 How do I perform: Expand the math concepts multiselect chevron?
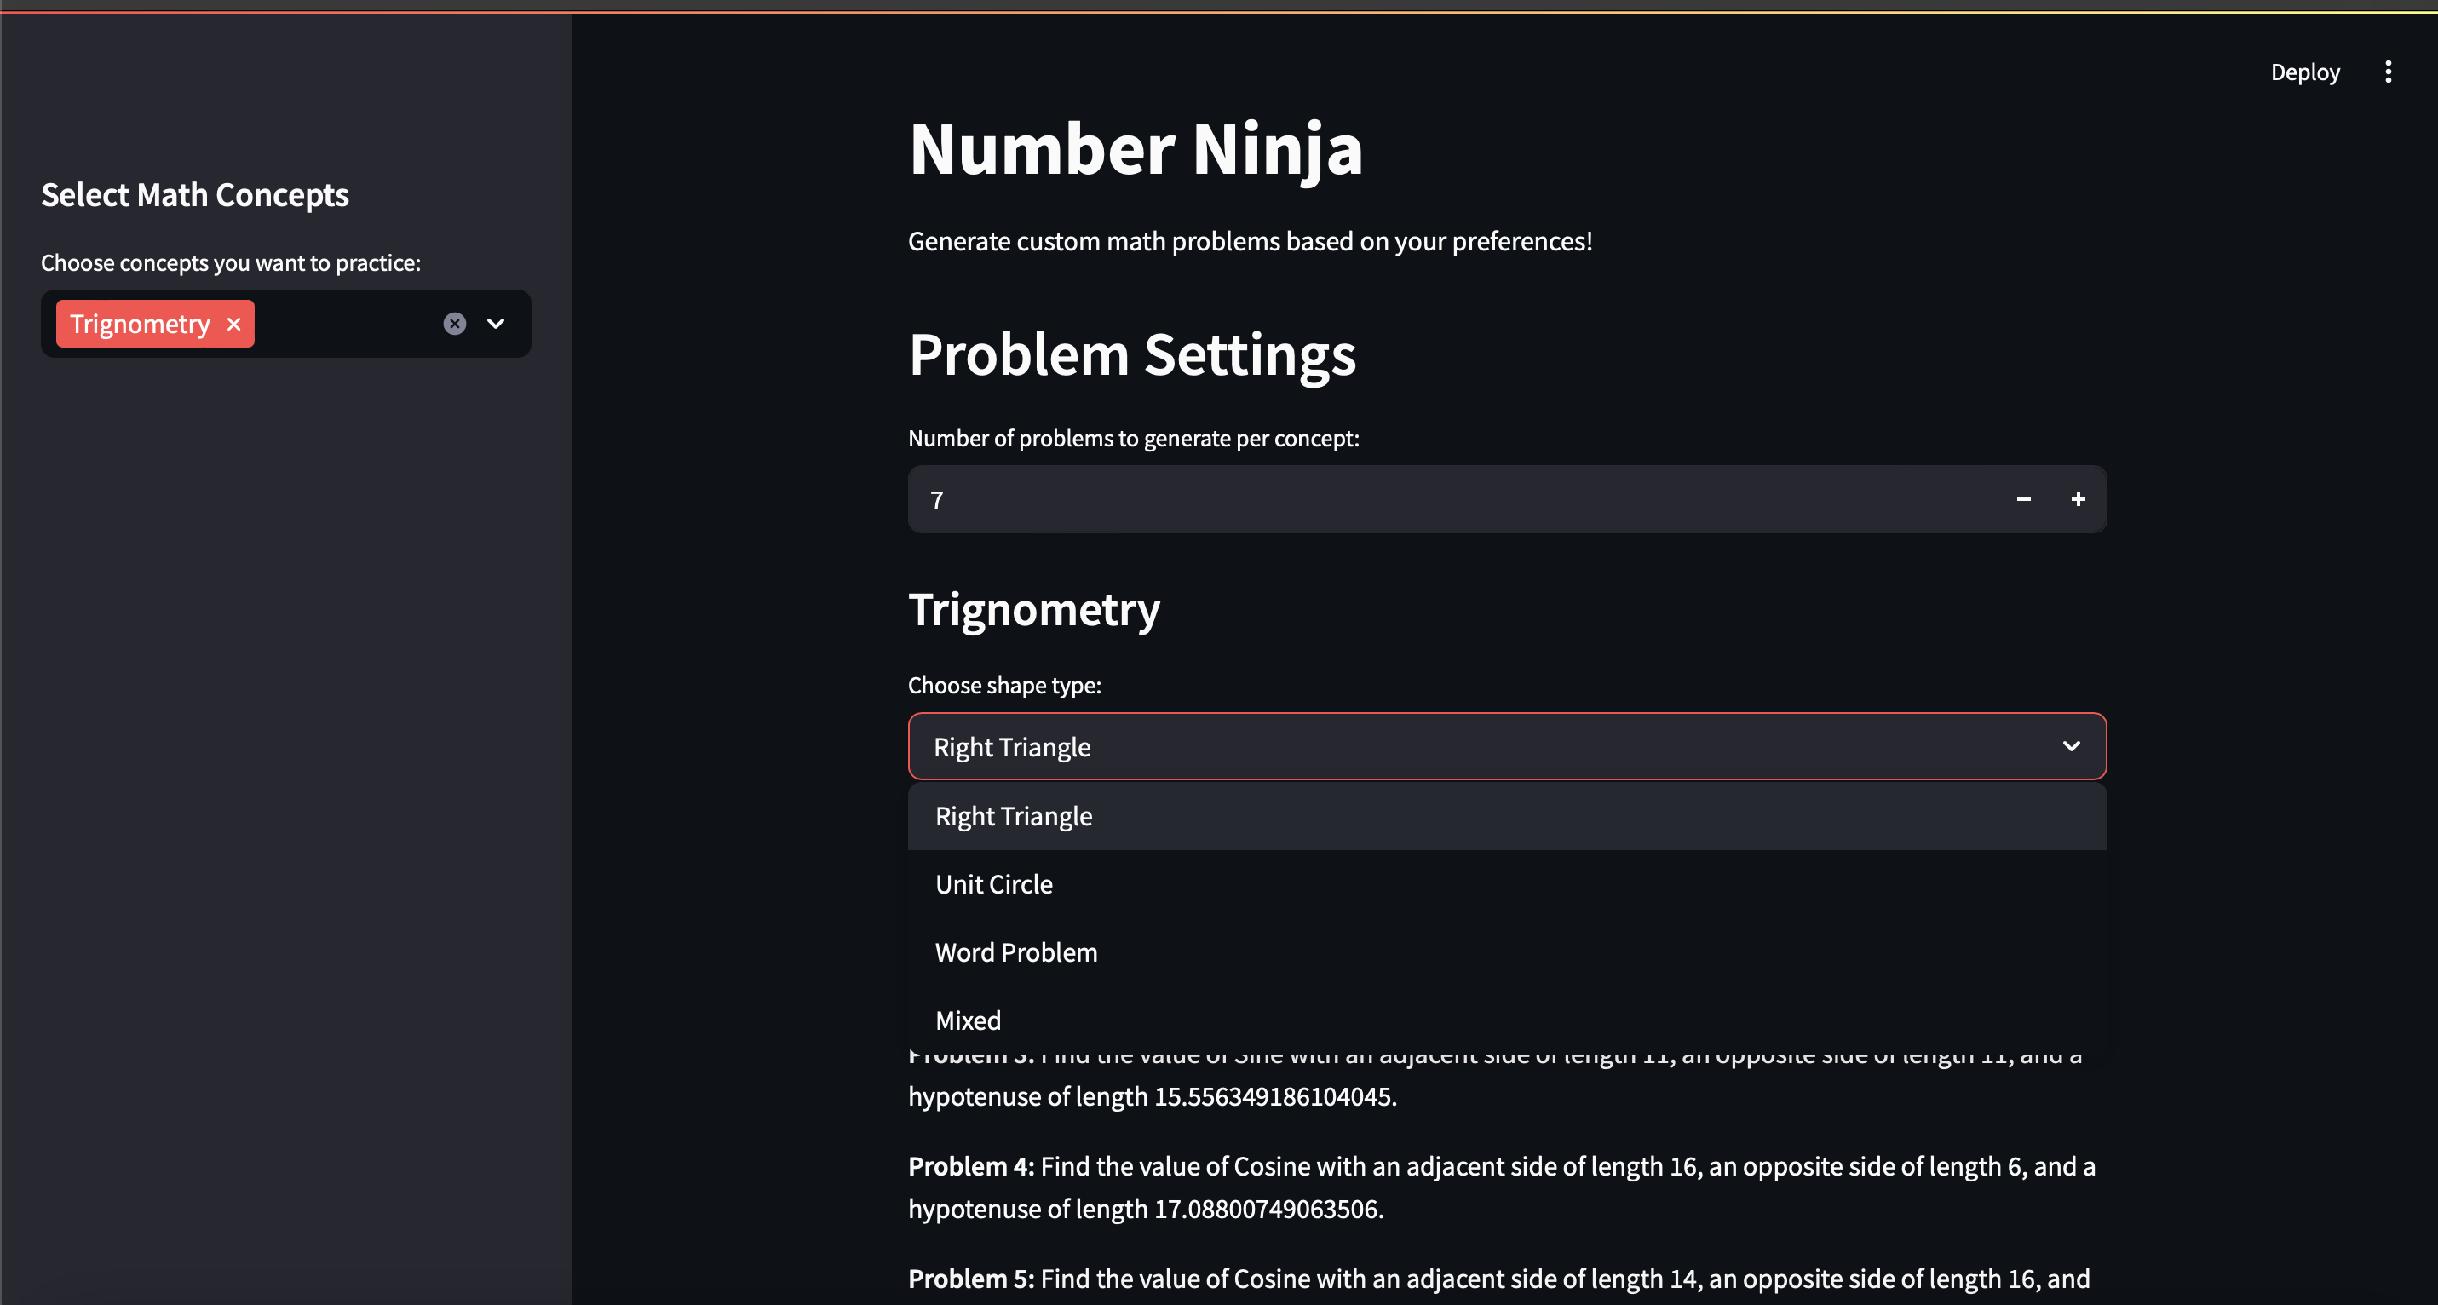[x=496, y=324]
